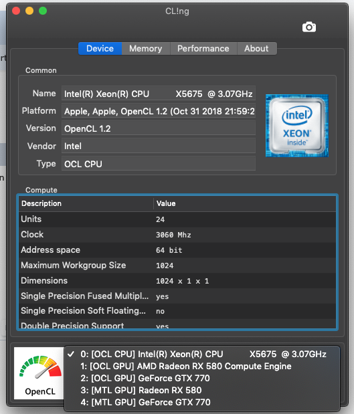
Task: Click the Type field OCL CPU
Action: tap(159, 163)
